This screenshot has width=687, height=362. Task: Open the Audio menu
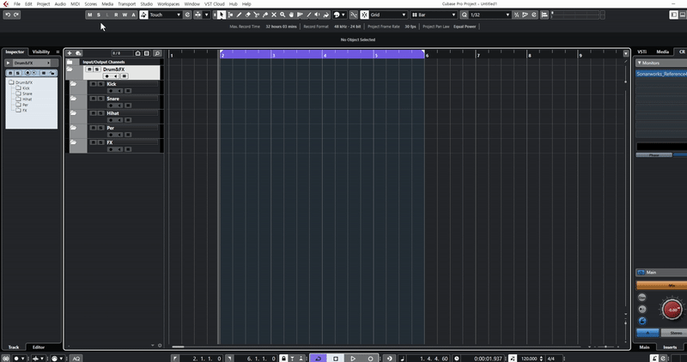[60, 4]
